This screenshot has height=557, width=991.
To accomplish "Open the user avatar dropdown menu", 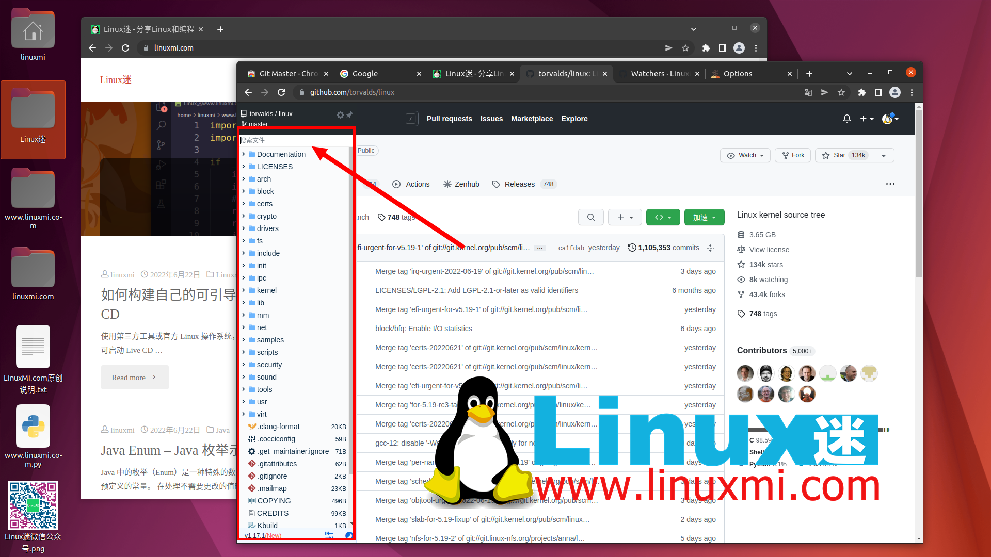I will [x=890, y=119].
